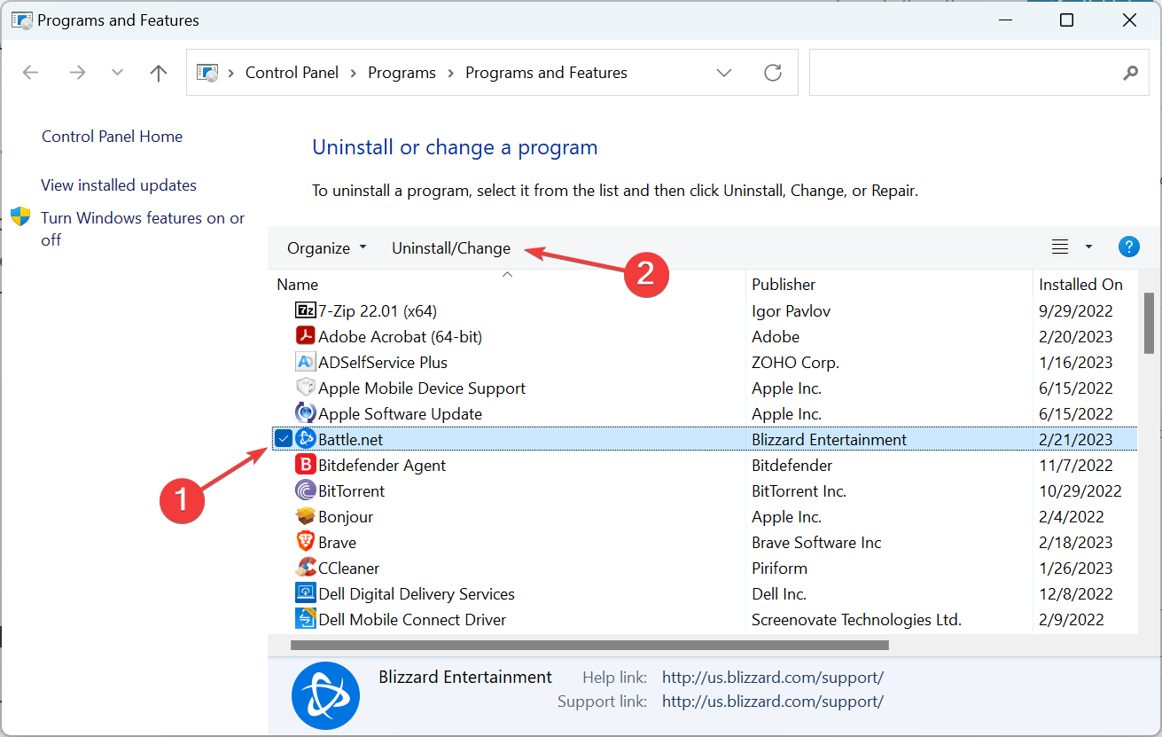Open View installed updates link
The height and width of the screenshot is (737, 1162).
(x=119, y=185)
